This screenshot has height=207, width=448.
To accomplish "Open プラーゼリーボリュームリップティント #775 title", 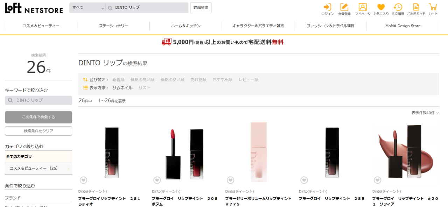I will pyautogui.click(x=258, y=201).
